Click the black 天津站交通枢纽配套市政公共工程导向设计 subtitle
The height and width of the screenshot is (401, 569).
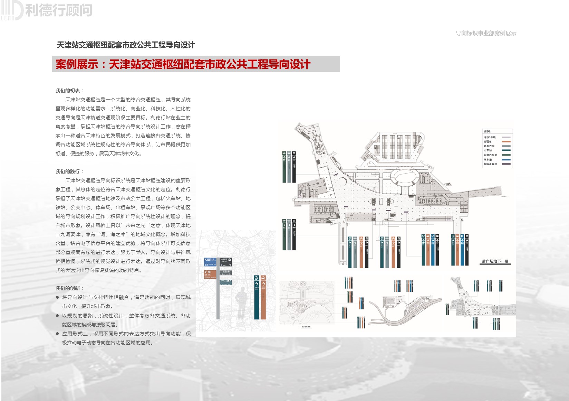tap(126, 45)
